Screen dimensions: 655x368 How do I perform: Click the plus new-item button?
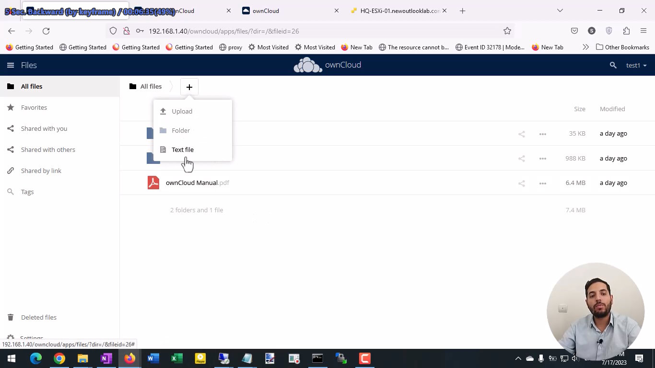189,87
